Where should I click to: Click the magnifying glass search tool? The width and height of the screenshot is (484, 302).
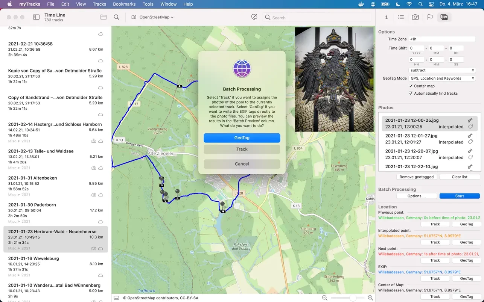[x=117, y=17]
